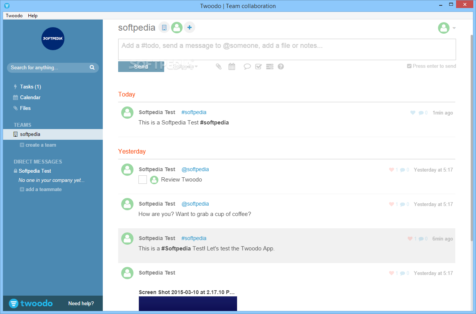The height and width of the screenshot is (314, 476).
Task: Click #softpedia tag on the 6min ago post header
Action: pos(194,238)
